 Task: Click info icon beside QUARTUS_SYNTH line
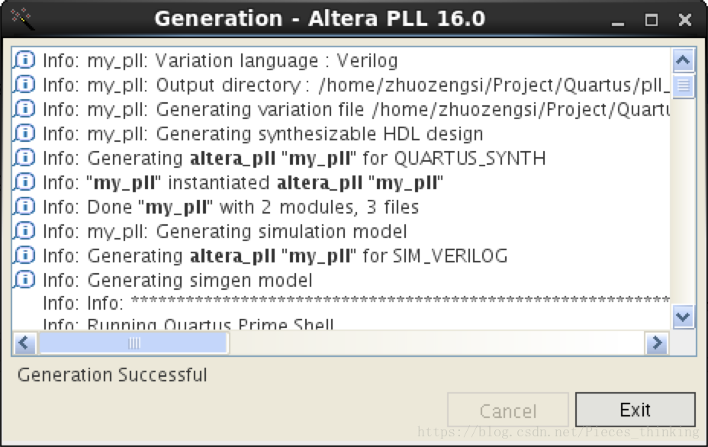(24, 158)
